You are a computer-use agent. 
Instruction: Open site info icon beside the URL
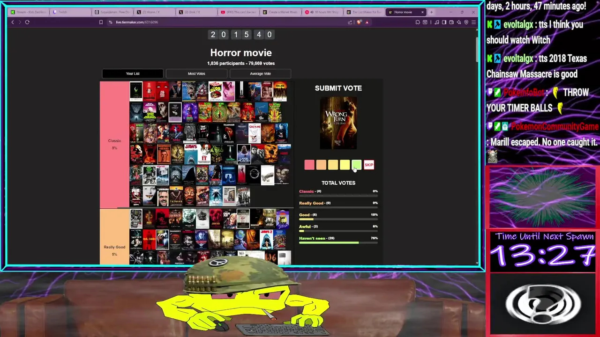tap(111, 22)
